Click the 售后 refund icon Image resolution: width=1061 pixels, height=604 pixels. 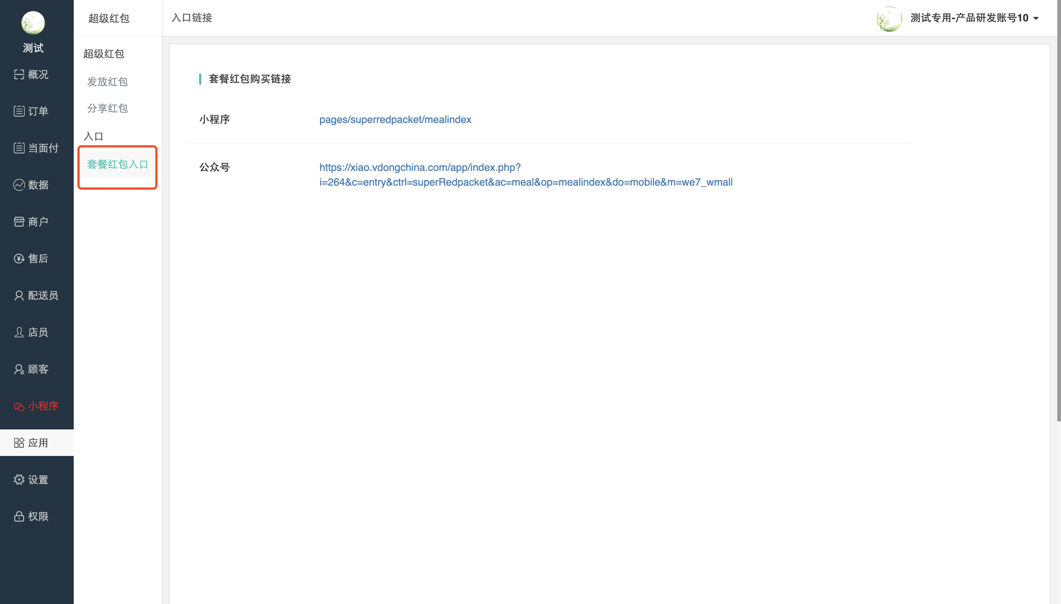(19, 259)
